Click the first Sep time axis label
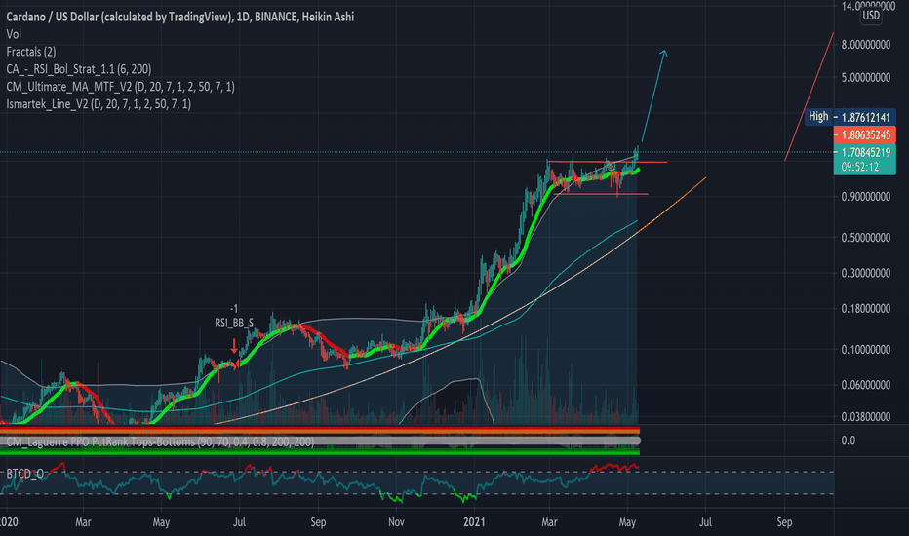This screenshot has width=909, height=536. pos(318,522)
